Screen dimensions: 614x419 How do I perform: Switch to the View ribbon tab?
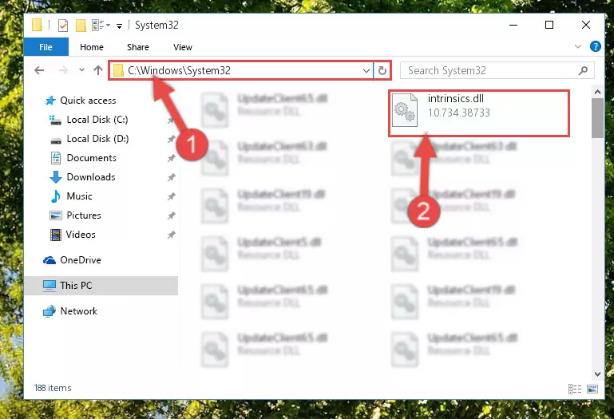click(183, 47)
